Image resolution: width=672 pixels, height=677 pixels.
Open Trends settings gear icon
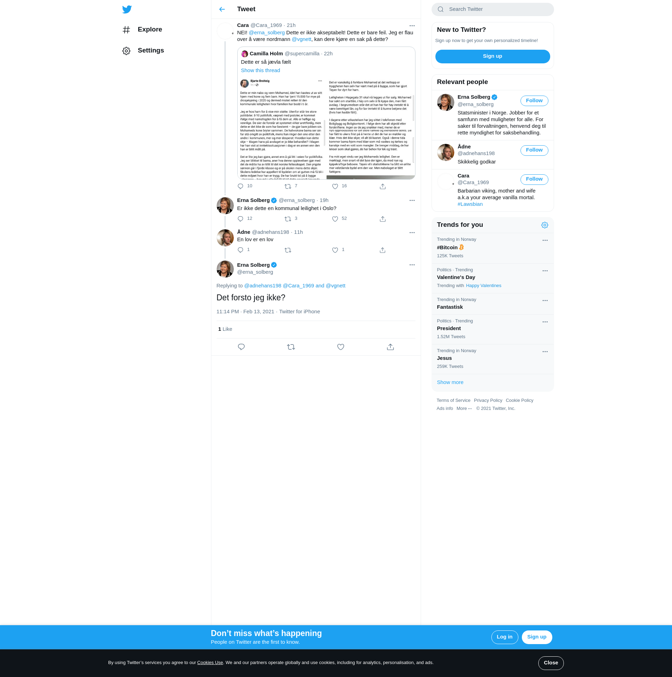(545, 225)
